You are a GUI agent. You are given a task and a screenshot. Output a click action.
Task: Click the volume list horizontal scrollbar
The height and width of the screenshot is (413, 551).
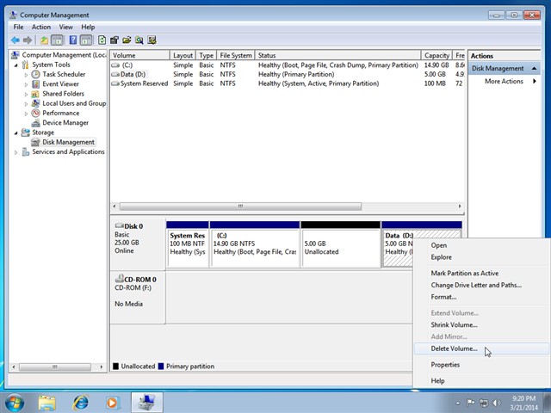pyautogui.click(x=240, y=206)
